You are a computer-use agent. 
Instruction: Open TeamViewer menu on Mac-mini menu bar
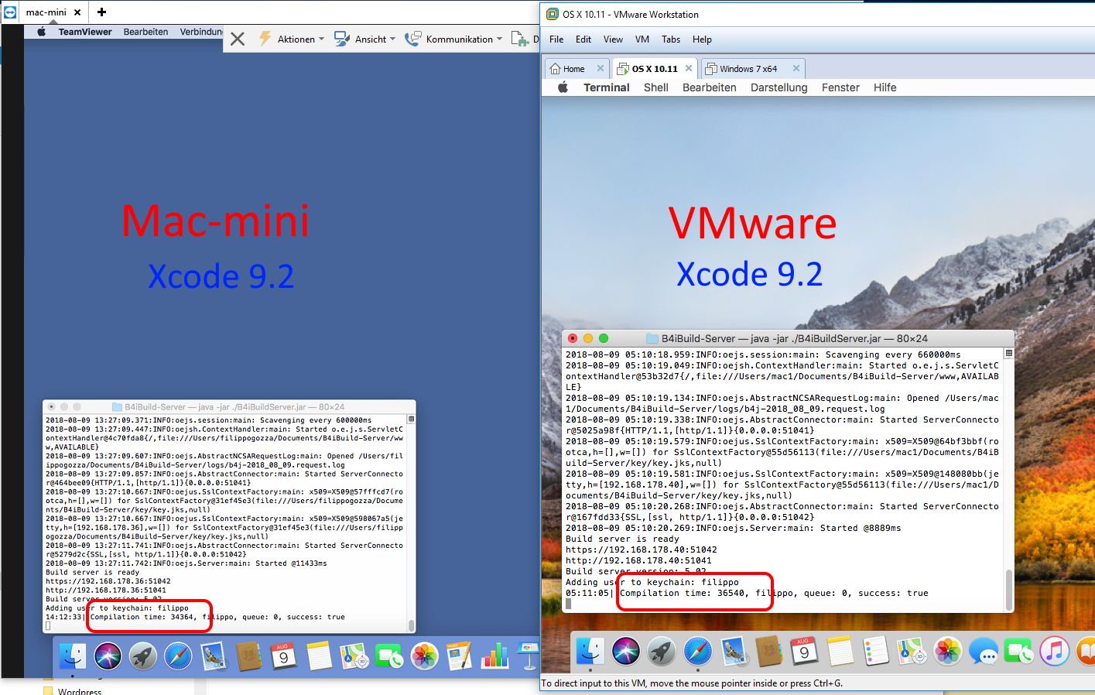click(x=85, y=32)
